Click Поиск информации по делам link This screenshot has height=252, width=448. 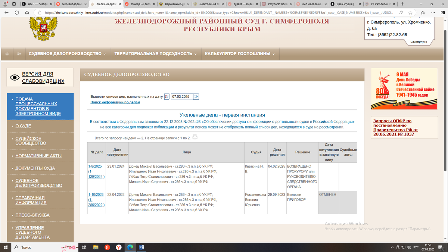(115, 102)
